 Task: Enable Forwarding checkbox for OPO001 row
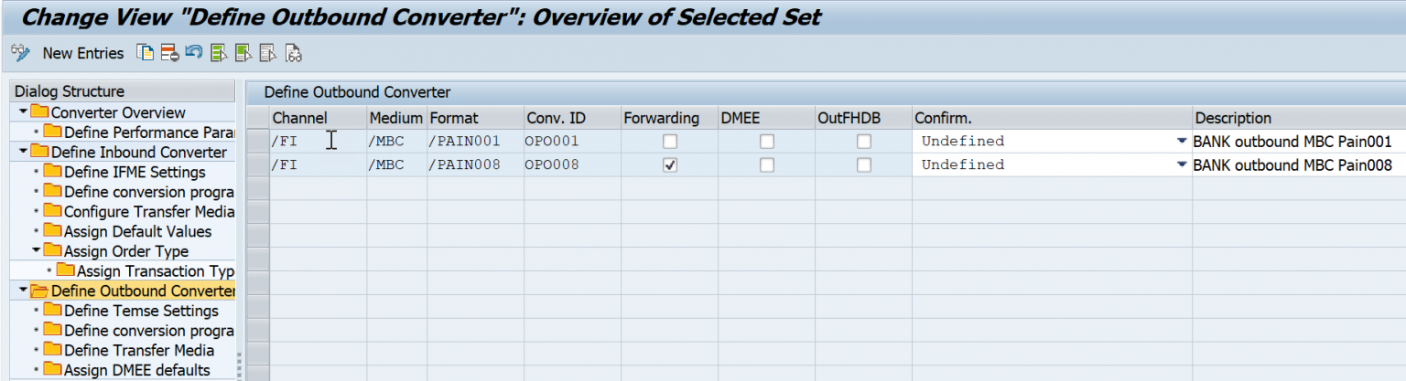(x=670, y=142)
